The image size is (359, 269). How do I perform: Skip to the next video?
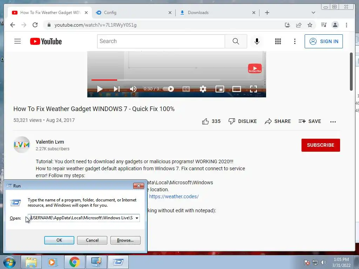(116, 89)
